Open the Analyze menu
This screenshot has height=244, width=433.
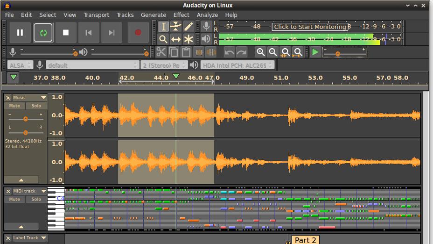[x=207, y=15]
